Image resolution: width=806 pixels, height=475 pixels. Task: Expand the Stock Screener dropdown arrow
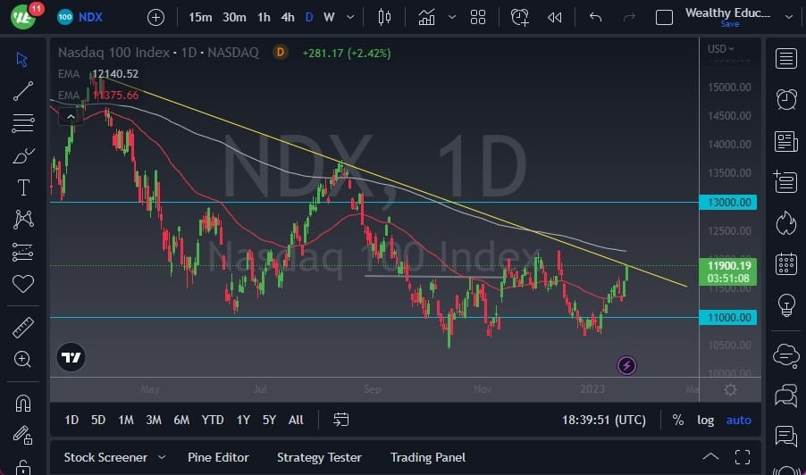point(162,457)
